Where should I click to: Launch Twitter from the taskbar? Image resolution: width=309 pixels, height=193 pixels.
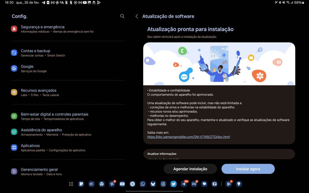point(173,184)
